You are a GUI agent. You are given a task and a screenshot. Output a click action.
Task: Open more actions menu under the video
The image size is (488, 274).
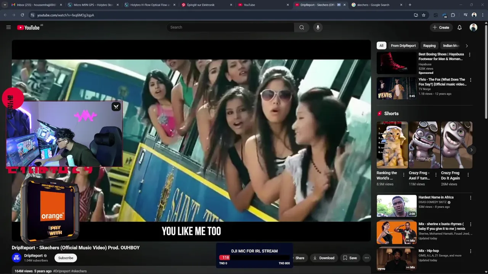tap(366, 258)
